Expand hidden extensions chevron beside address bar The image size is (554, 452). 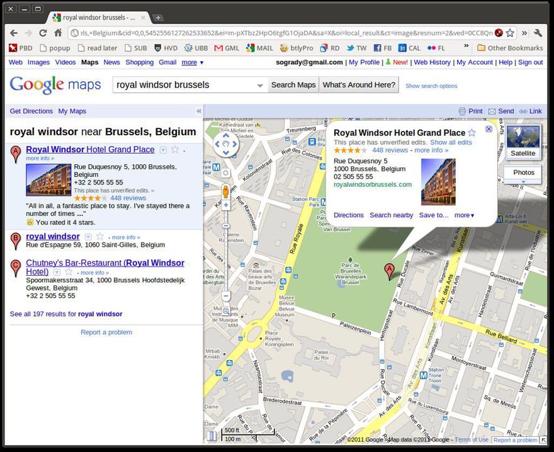(x=524, y=33)
